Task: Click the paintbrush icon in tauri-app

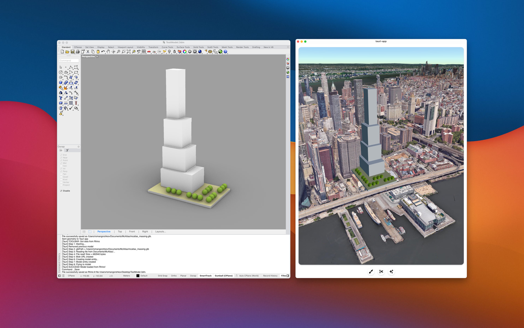Action: (371, 271)
